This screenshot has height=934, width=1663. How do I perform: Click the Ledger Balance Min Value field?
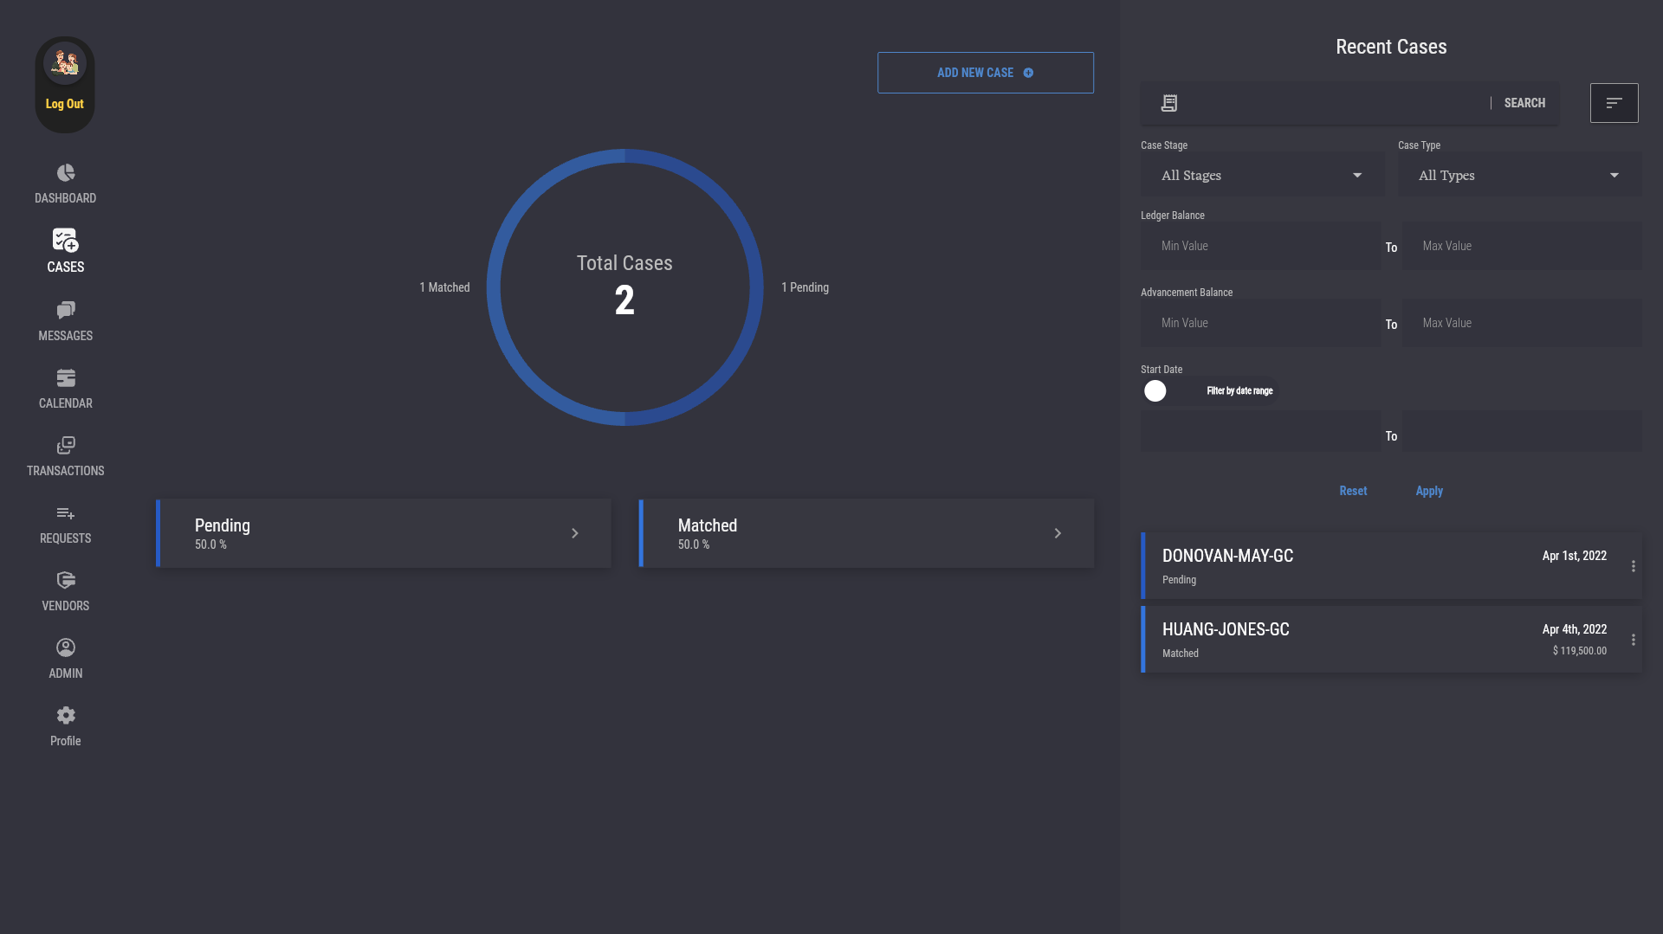(1260, 246)
